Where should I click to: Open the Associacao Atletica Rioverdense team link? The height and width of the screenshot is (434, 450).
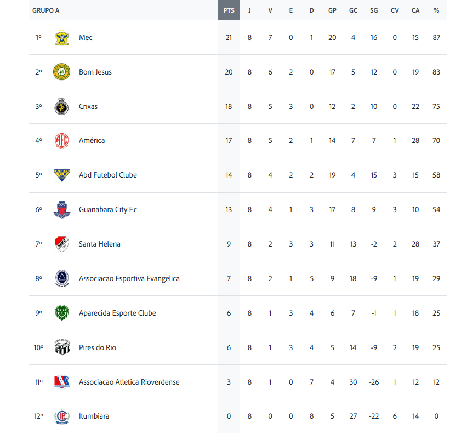click(x=129, y=382)
